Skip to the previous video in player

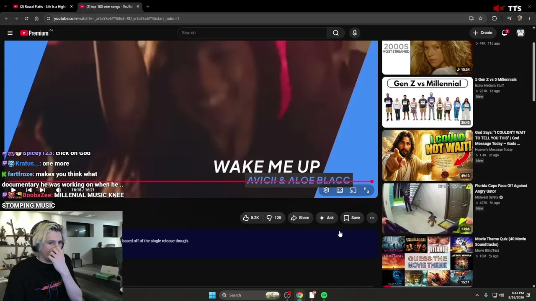click(x=29, y=190)
